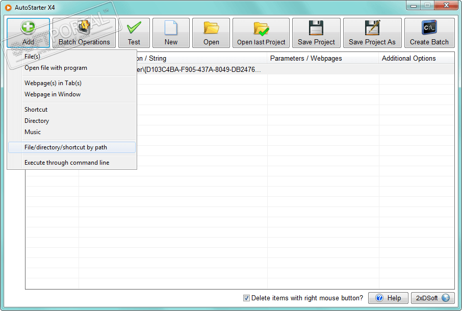Minimize the AutoStarter X4 window

tap(414, 5)
